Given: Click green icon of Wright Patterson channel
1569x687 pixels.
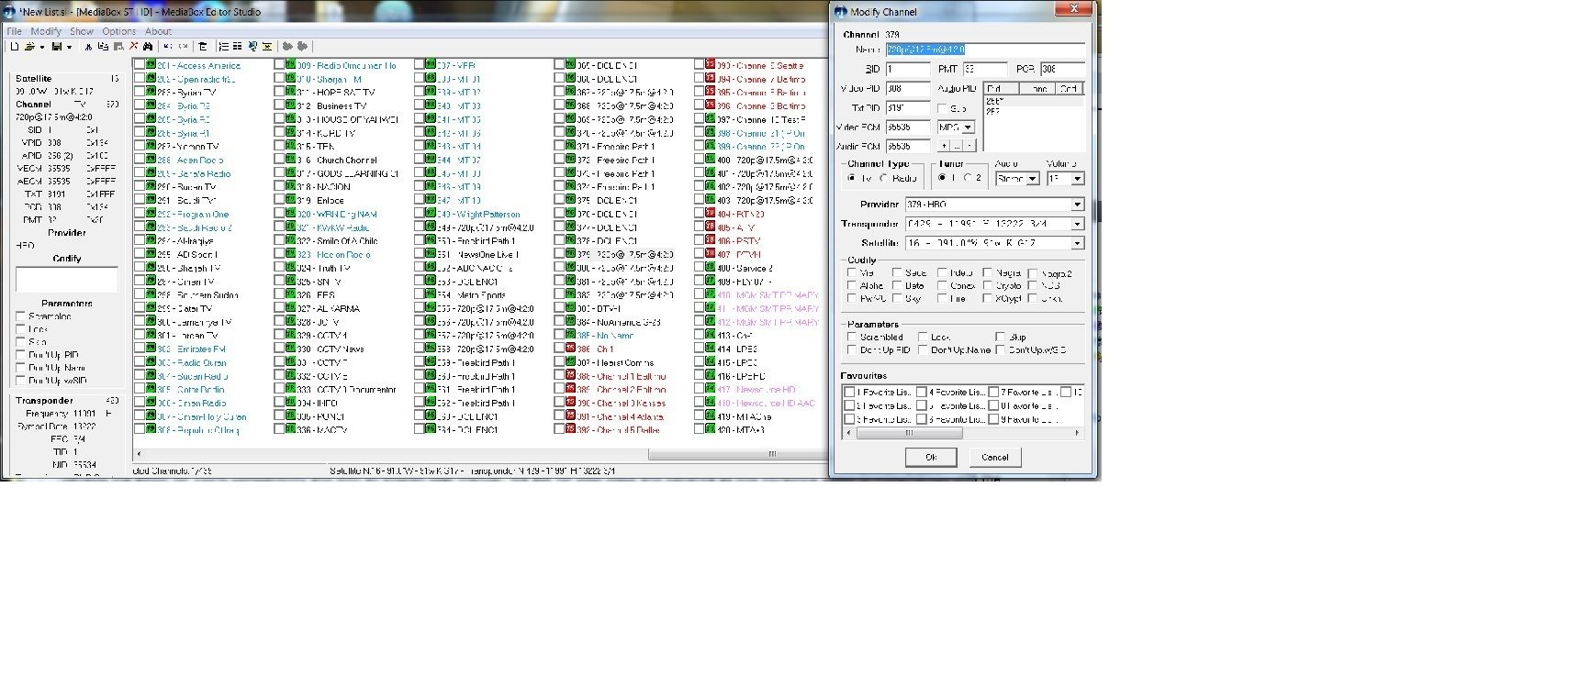Looking at the screenshot, I should (431, 214).
